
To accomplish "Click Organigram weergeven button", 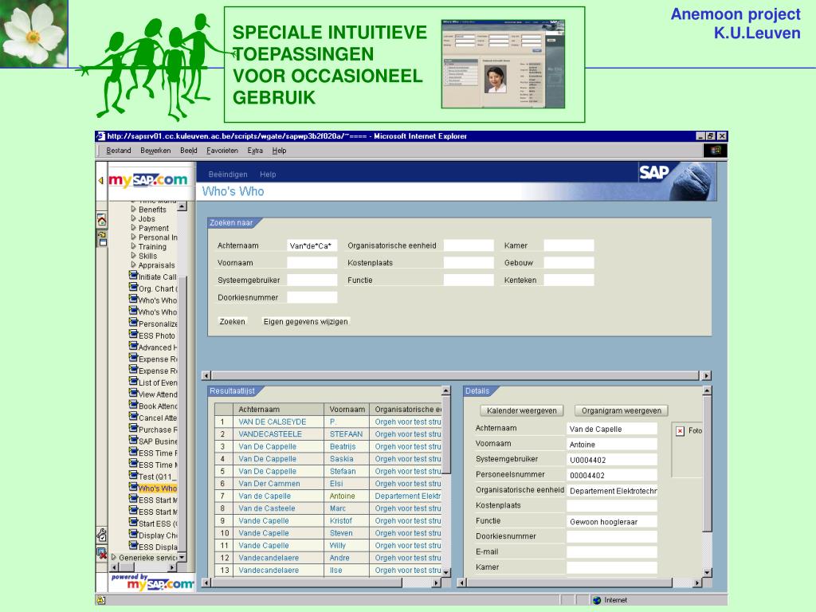I will [x=622, y=410].
